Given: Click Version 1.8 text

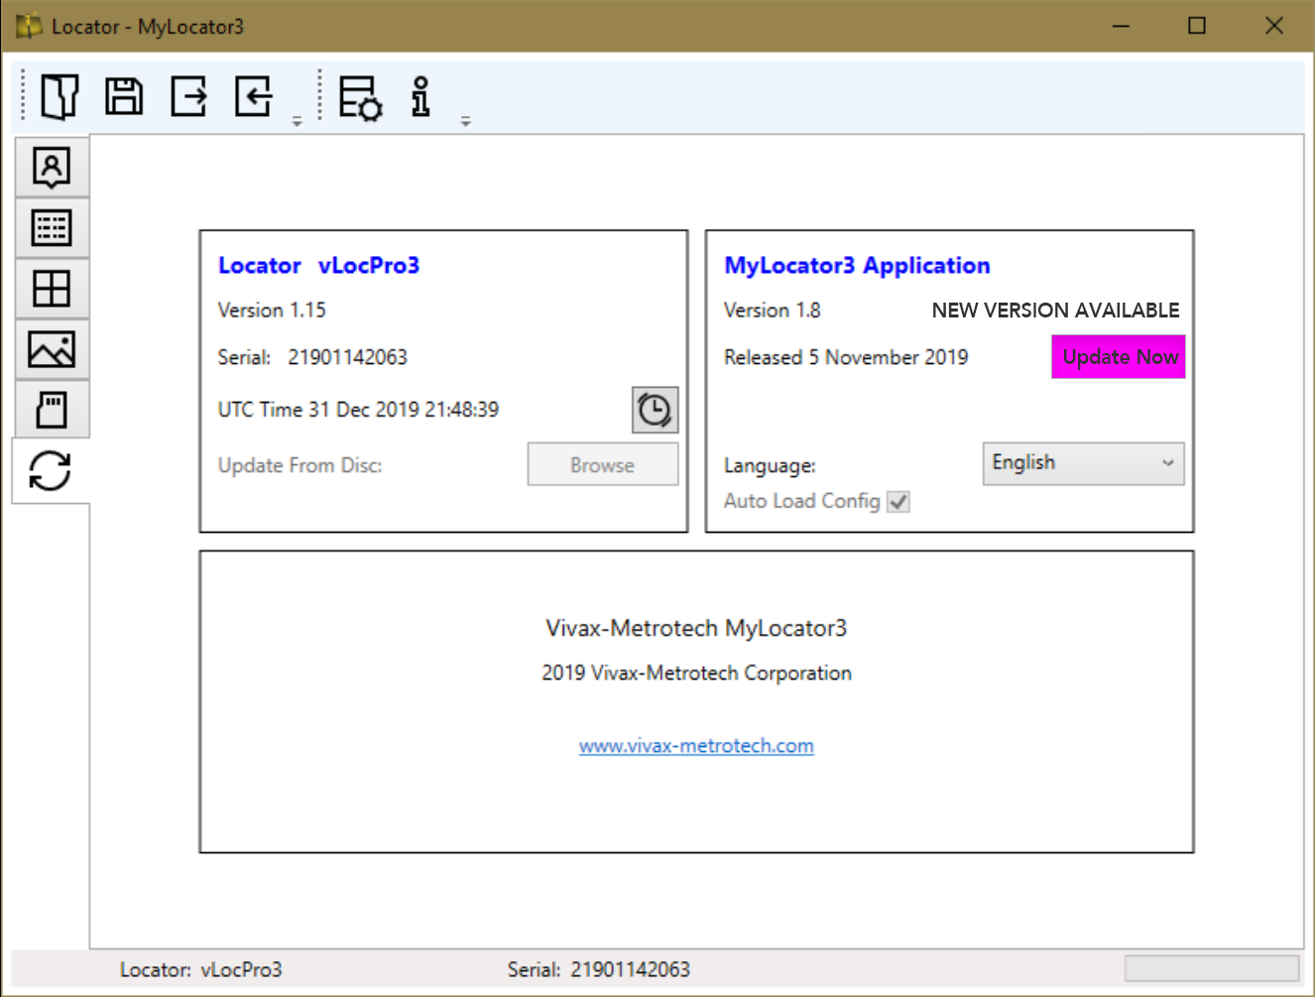Looking at the screenshot, I should (x=773, y=311).
